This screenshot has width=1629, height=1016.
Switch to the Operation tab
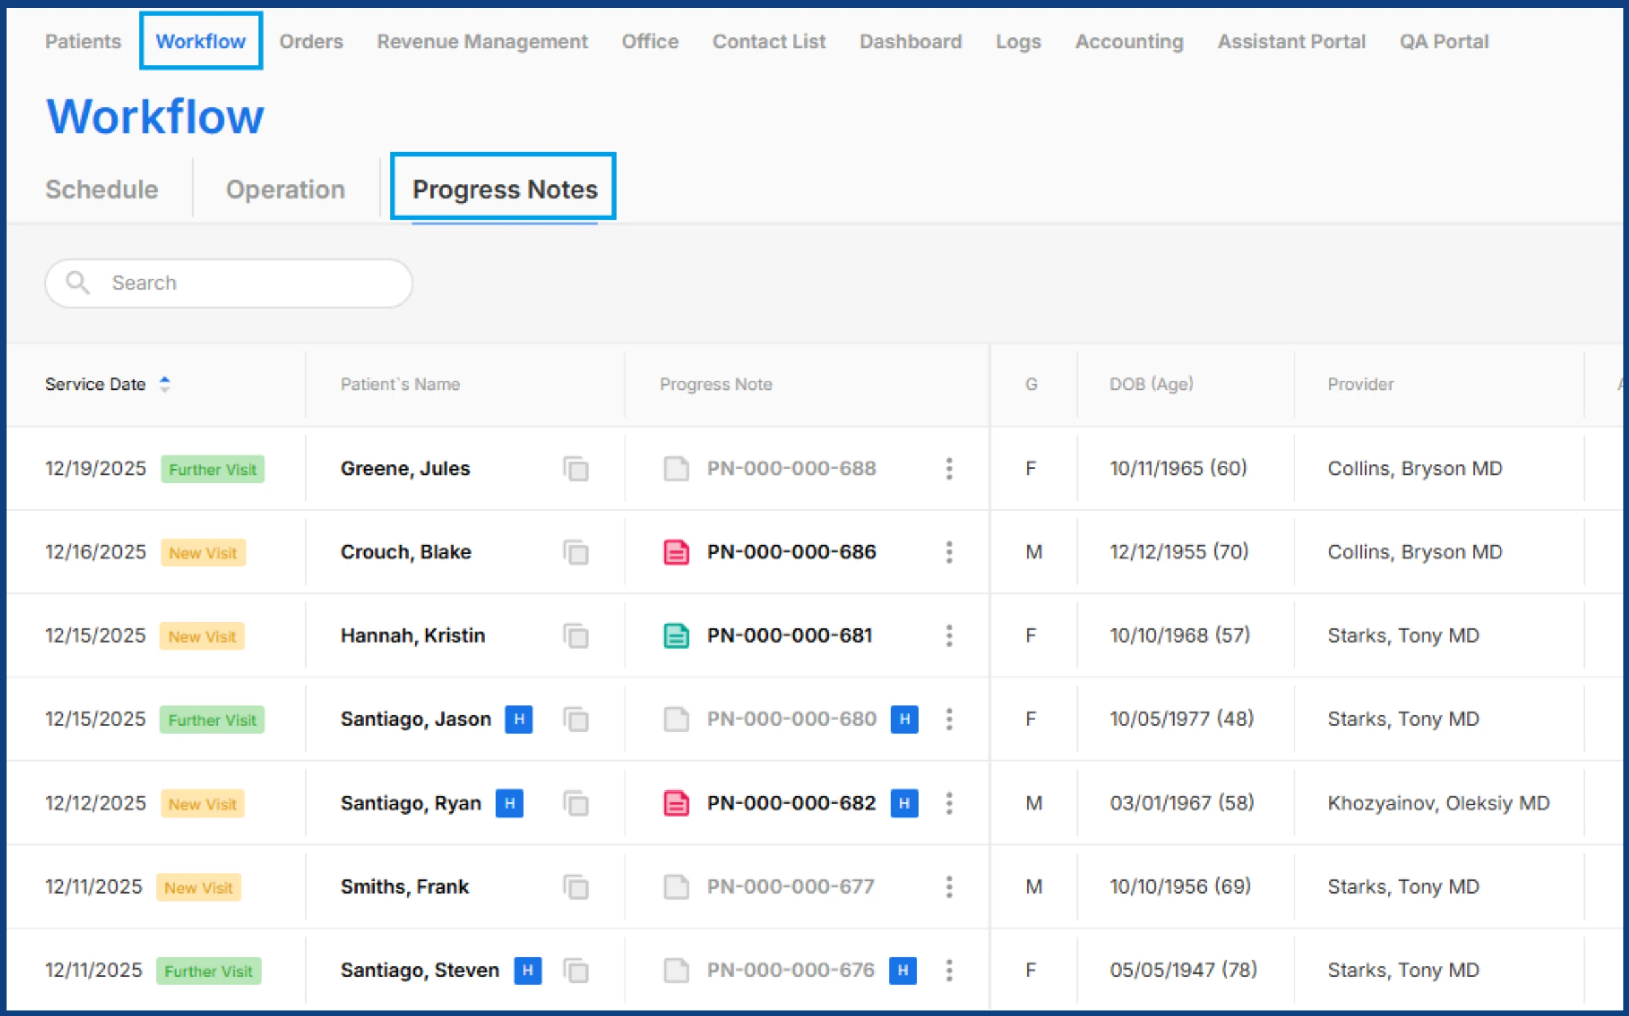(x=285, y=190)
